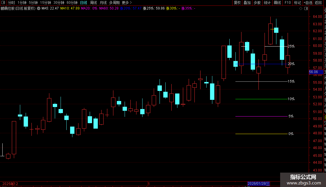Image resolution: width=326 pixels, height=187 pixels.
Task: Click the 43.00 price axis label
Action: (317, 170)
